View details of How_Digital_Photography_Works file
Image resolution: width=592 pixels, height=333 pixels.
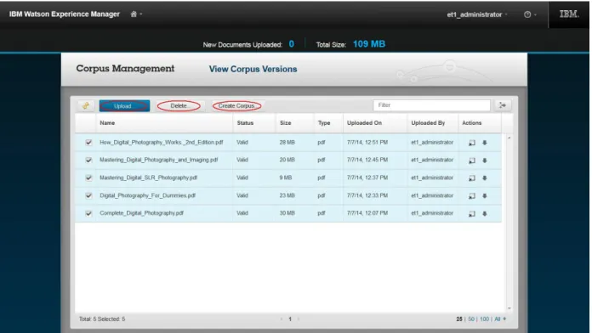[x=472, y=143]
